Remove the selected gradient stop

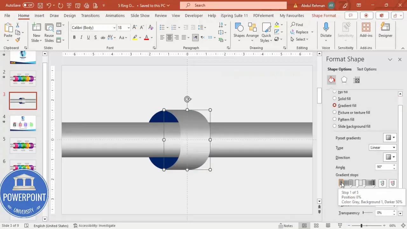tap(393, 183)
